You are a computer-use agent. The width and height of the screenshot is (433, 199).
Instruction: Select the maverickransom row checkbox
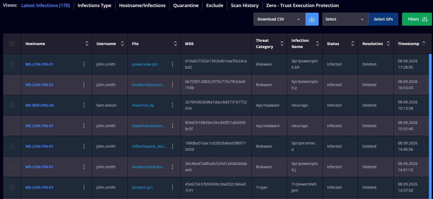coord(12,126)
